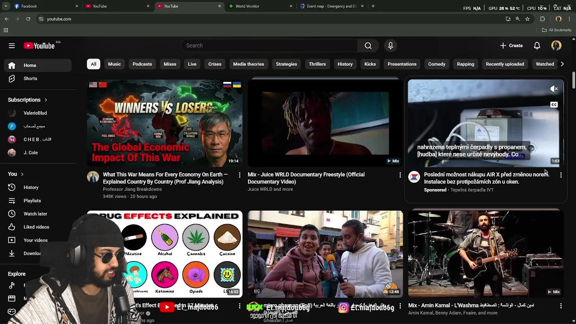Select the Thrillers filter chip
The width and height of the screenshot is (576, 324).
[317, 64]
